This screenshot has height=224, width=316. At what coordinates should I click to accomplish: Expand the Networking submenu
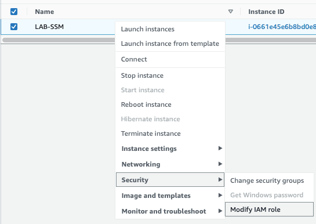coord(170,164)
